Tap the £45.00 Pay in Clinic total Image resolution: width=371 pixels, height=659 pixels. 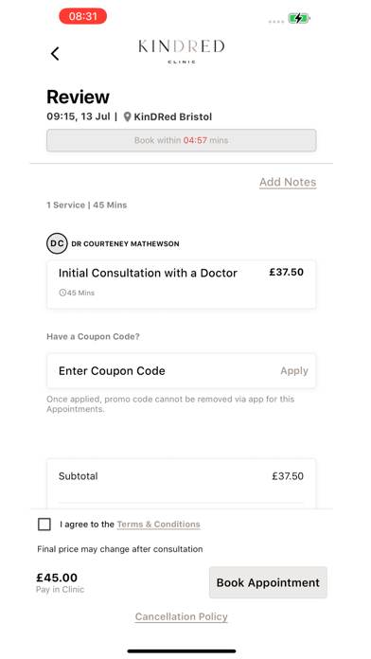60,582
